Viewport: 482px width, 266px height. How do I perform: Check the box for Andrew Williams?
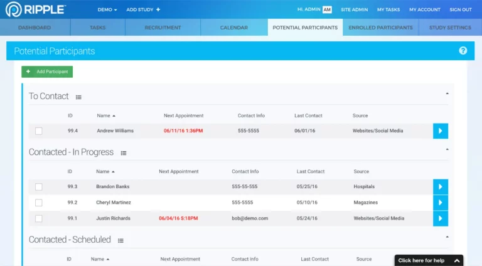coord(39,131)
